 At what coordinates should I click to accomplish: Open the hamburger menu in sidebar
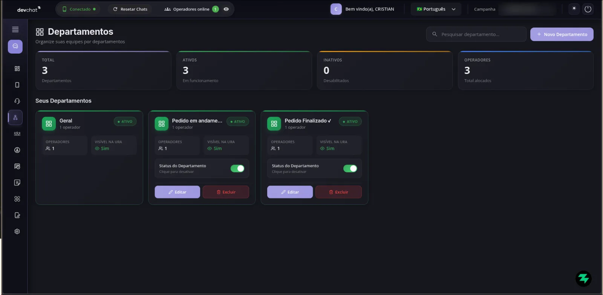(x=15, y=29)
